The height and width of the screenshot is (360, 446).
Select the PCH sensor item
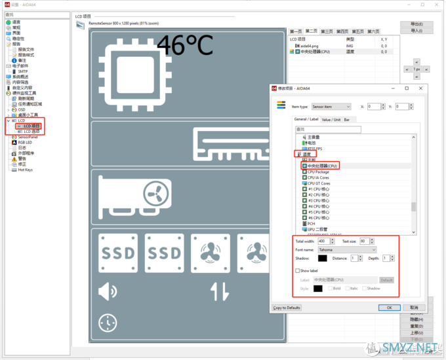311,224
